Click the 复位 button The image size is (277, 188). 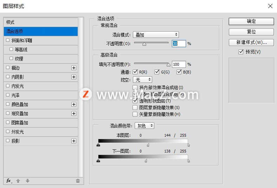pyautogui.click(x=251, y=32)
